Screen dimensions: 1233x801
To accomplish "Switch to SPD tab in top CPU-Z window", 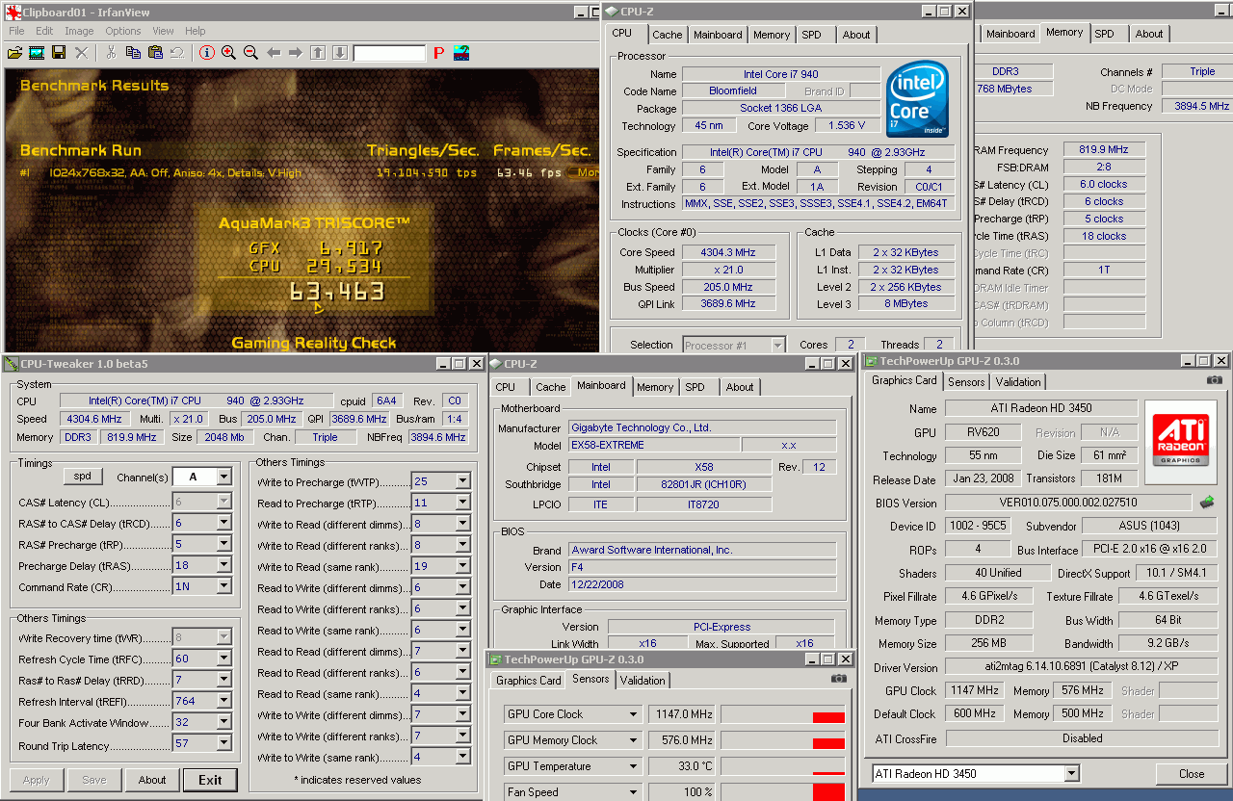I will [x=812, y=35].
